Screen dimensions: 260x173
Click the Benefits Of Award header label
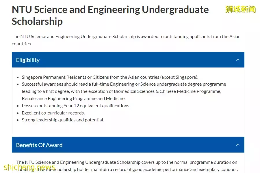(39, 145)
